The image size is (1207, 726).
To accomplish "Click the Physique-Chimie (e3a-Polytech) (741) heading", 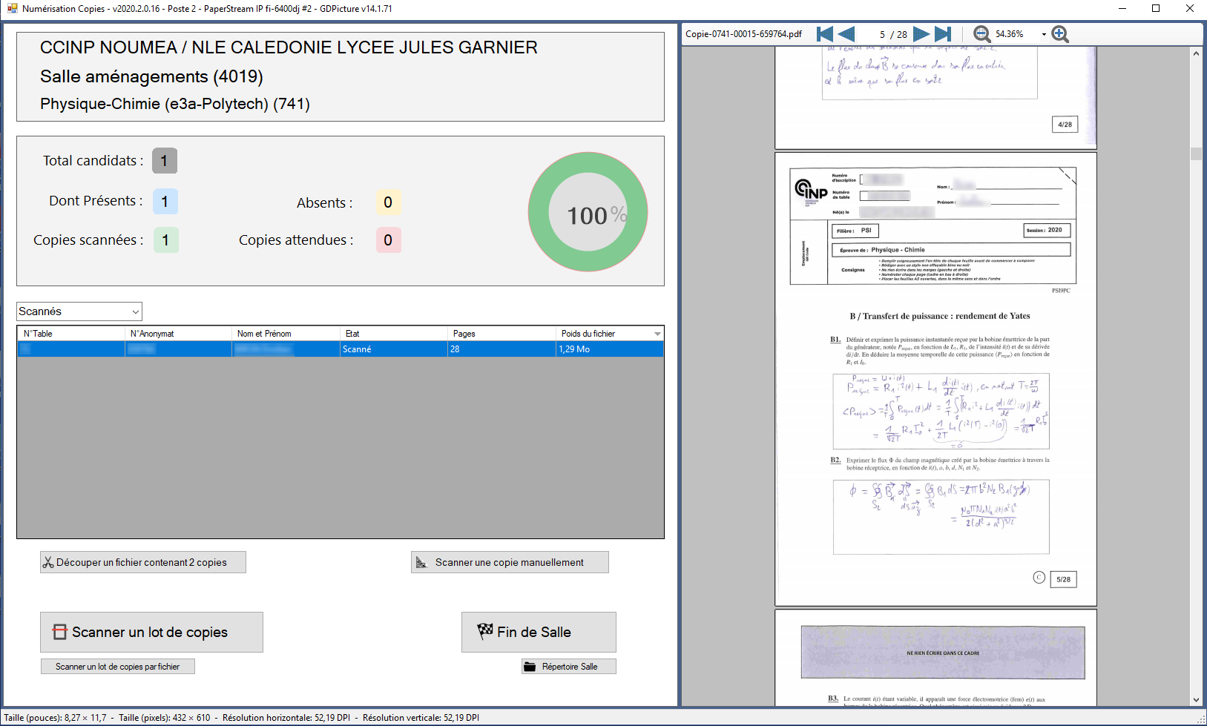I will click(x=175, y=104).
